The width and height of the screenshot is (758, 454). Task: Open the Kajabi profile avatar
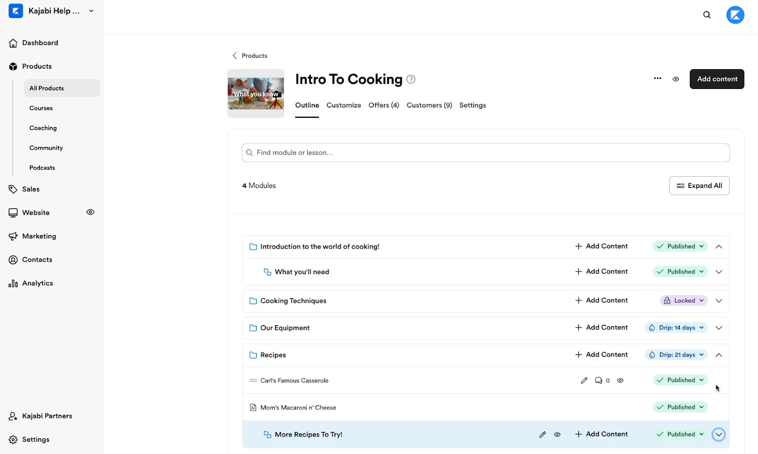click(735, 15)
